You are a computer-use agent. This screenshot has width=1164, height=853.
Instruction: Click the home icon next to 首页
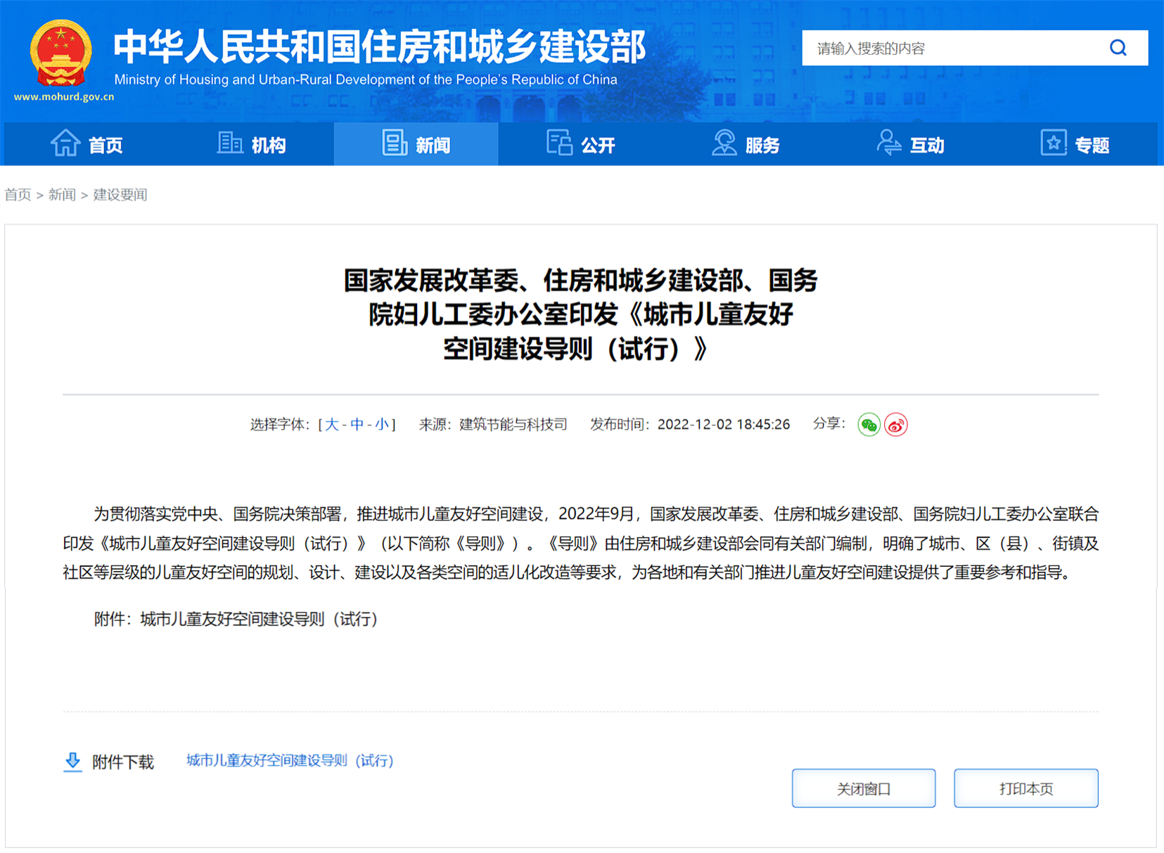pos(65,143)
